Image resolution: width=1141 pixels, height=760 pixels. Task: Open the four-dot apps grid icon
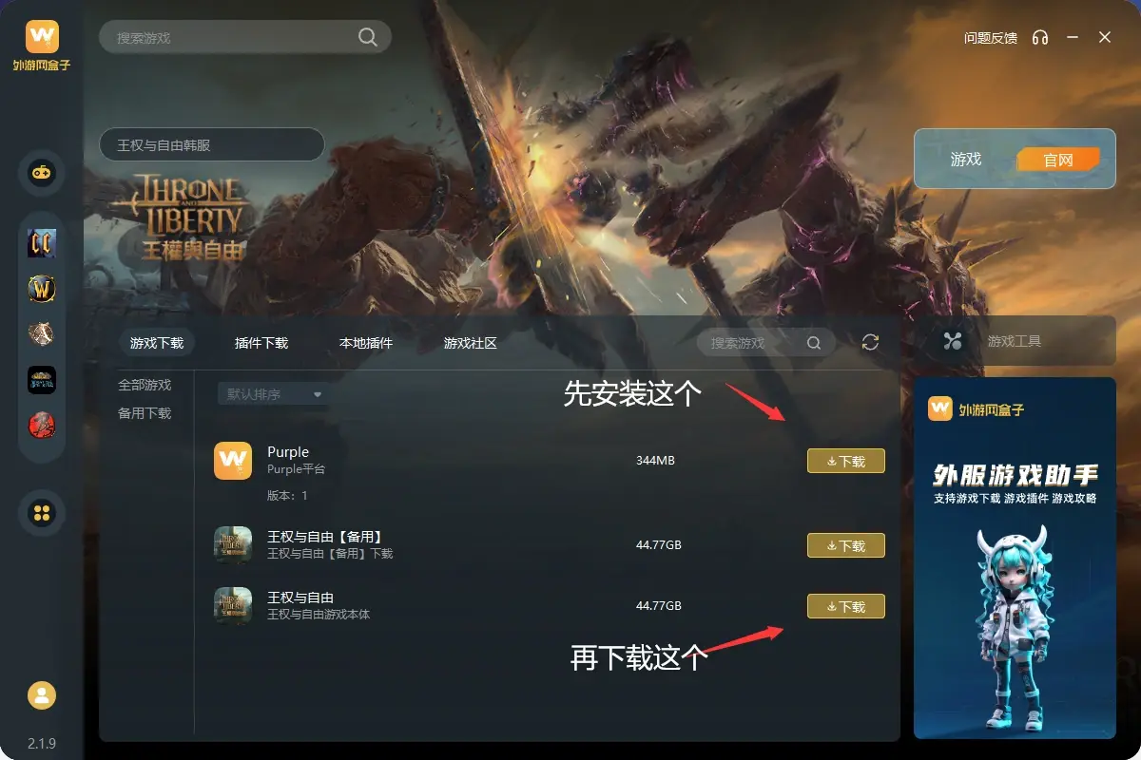coord(42,514)
